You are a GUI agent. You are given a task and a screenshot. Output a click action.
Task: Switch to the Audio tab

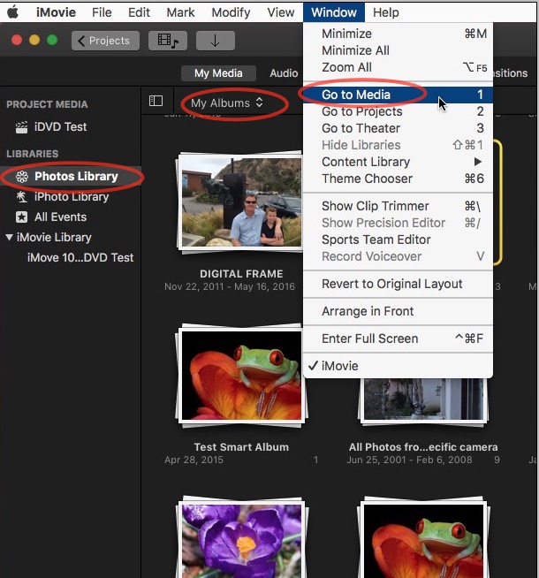click(284, 73)
